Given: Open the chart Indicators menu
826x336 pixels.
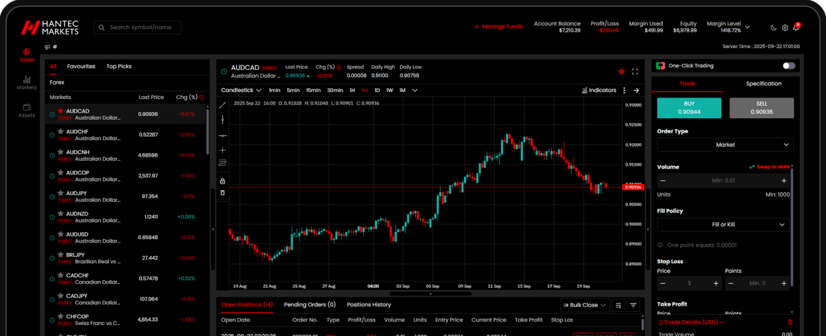Looking at the screenshot, I should 599,90.
